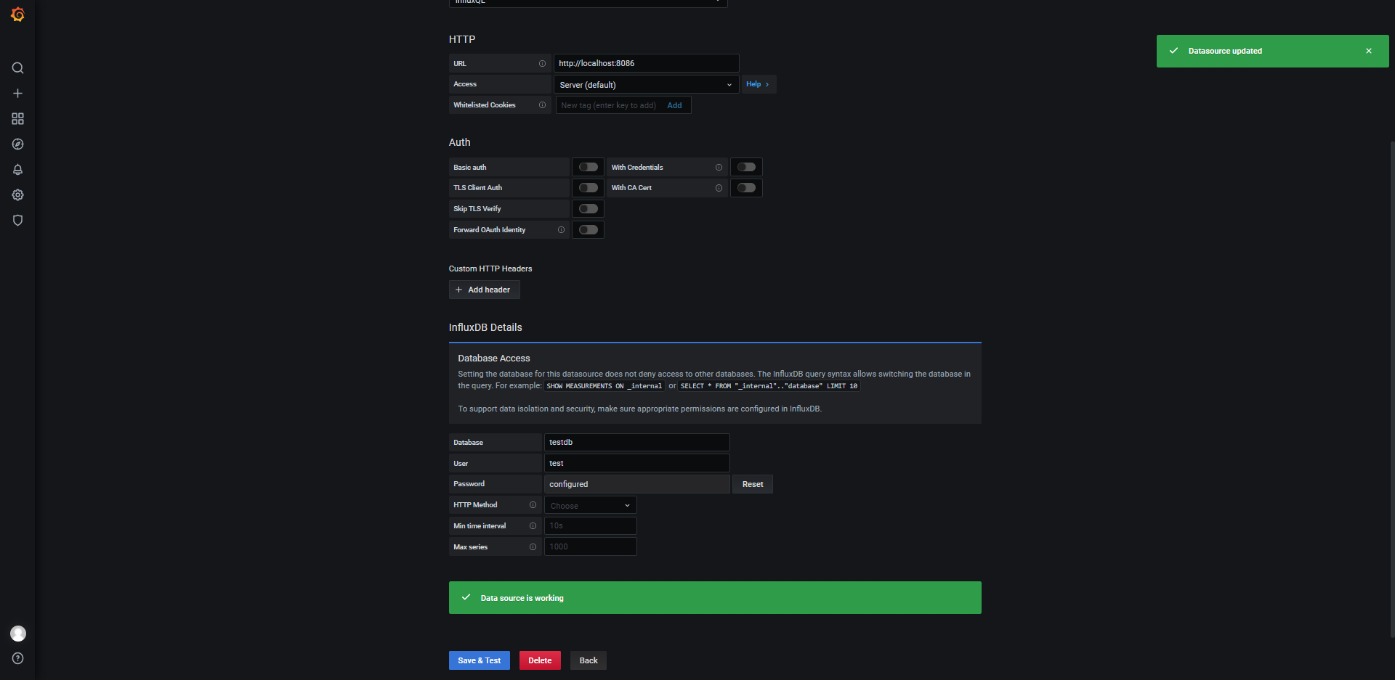The width and height of the screenshot is (1395, 680).
Task: Click the InfluxDB Details heading
Action: pyautogui.click(x=485, y=327)
